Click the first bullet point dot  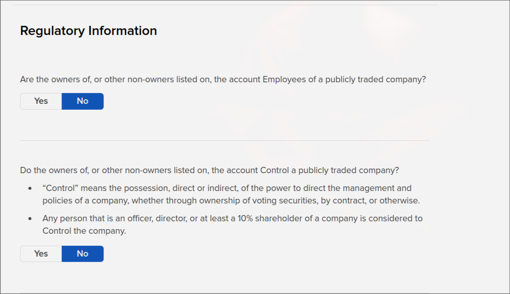click(x=30, y=189)
